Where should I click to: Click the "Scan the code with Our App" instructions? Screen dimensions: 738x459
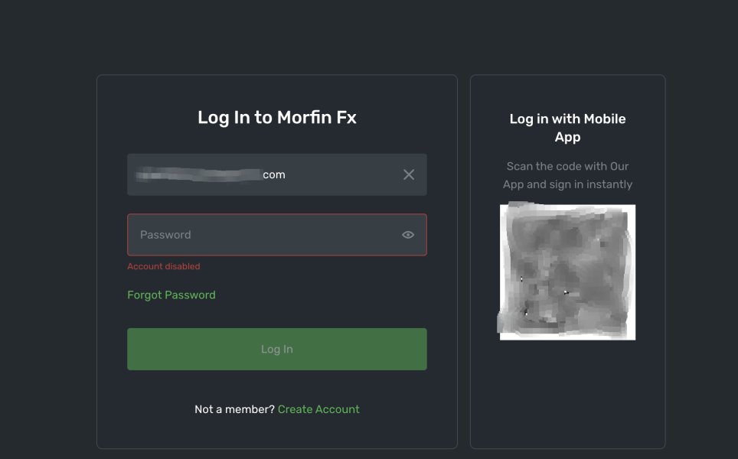(567, 175)
